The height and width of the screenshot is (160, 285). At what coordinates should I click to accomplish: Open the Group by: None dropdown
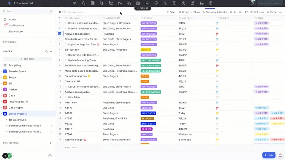pyautogui.click(x=189, y=12)
